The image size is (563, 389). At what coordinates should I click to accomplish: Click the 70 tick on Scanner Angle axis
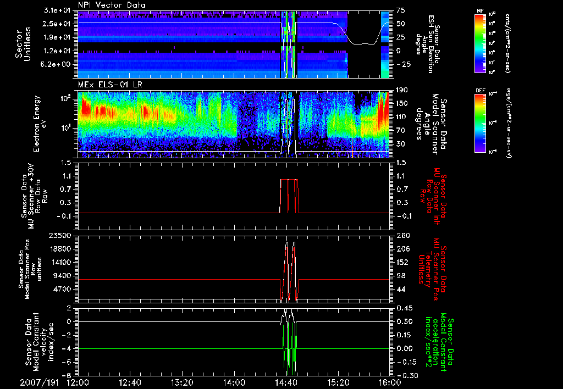click(x=401, y=131)
